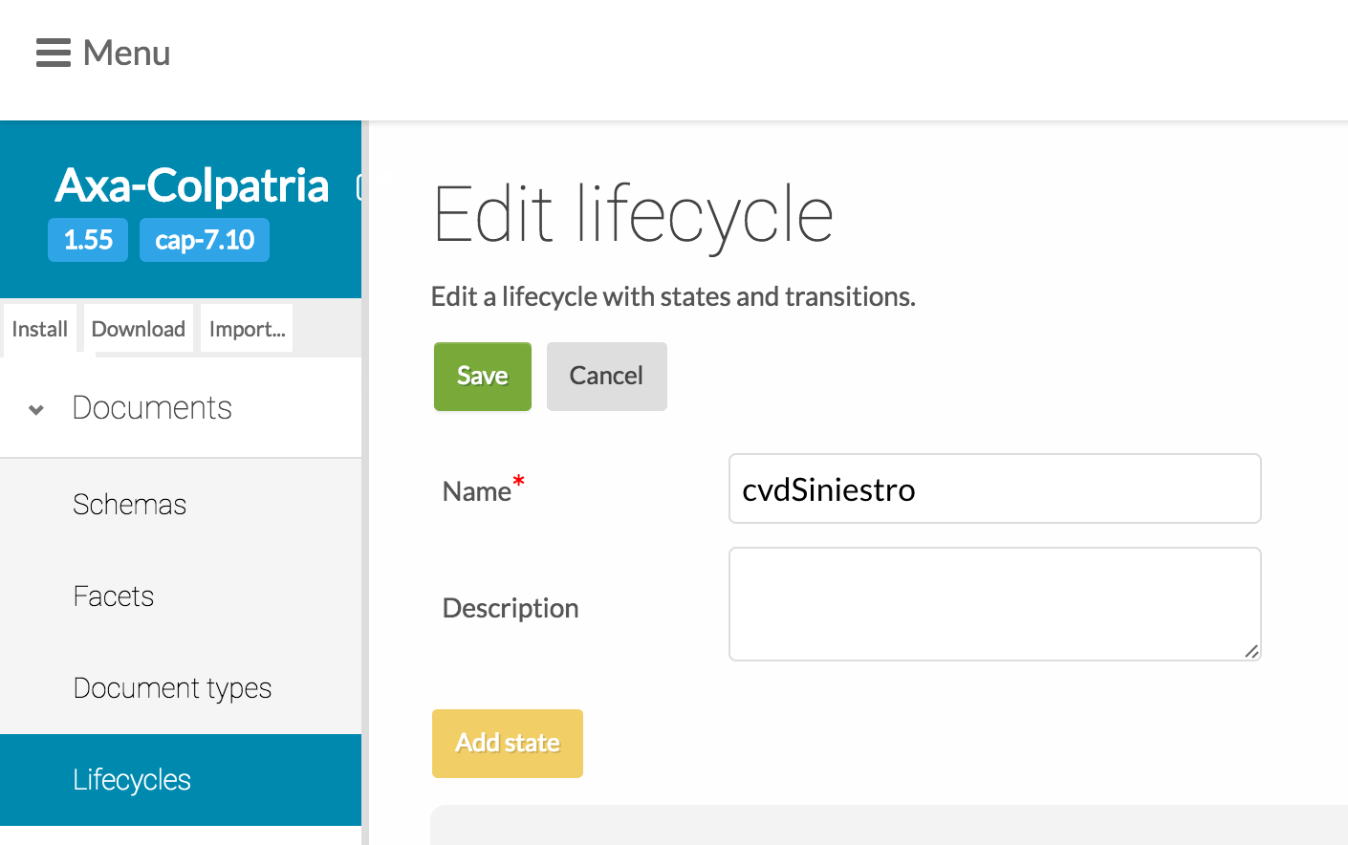Viewport: 1348px width, 845px height.
Task: Click the cap-7.10 badge
Action: (x=205, y=240)
